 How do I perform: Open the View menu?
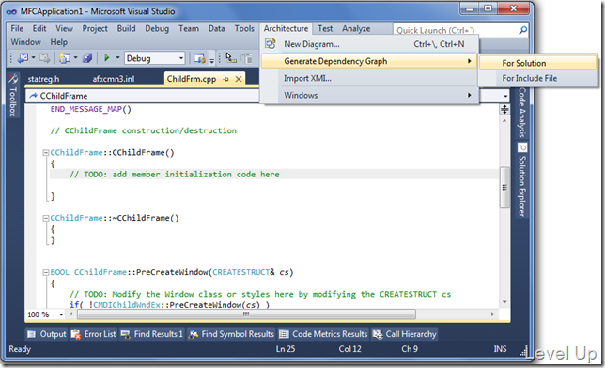64,28
